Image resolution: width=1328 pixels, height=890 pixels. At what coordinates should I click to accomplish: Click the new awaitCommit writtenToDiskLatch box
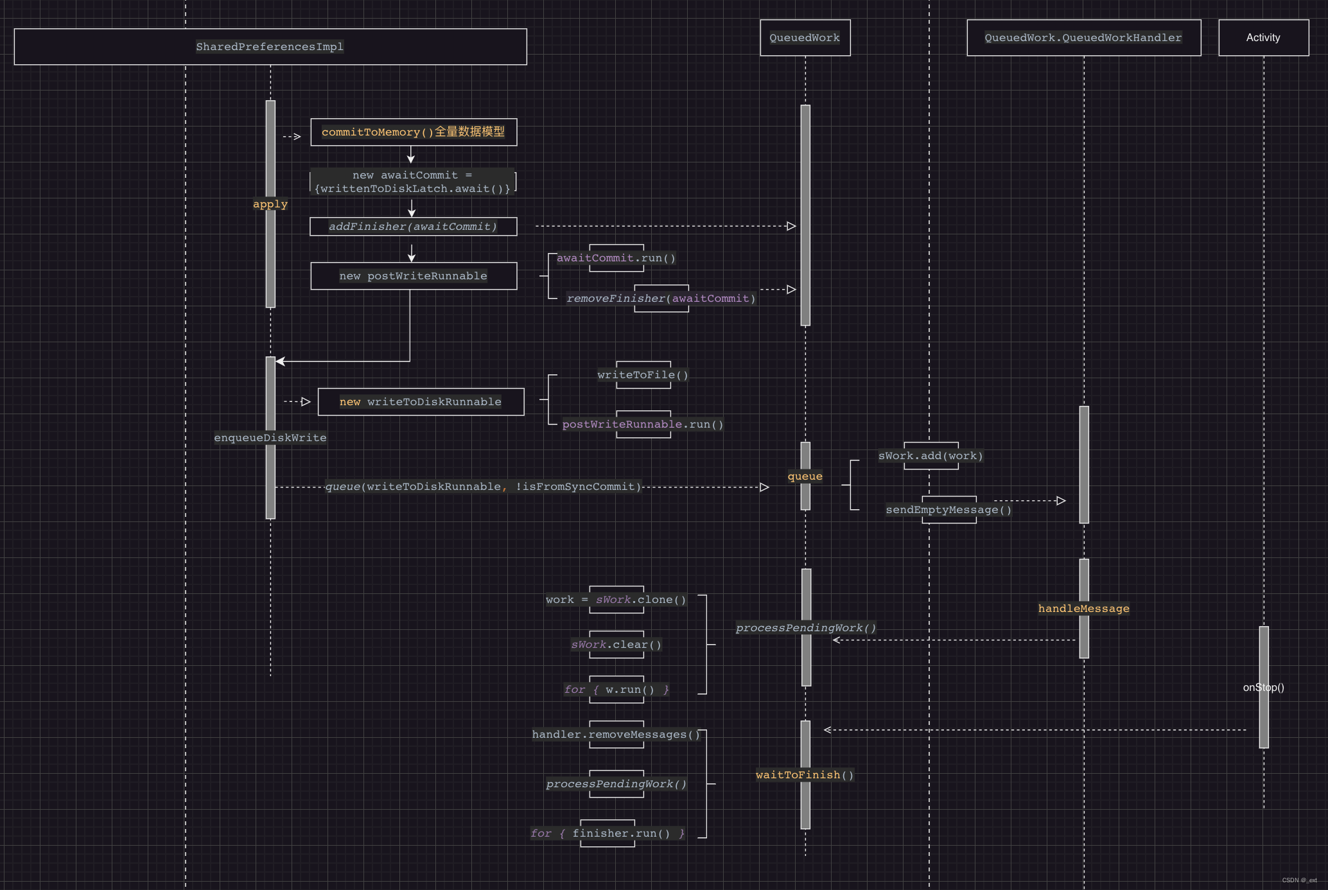[413, 182]
